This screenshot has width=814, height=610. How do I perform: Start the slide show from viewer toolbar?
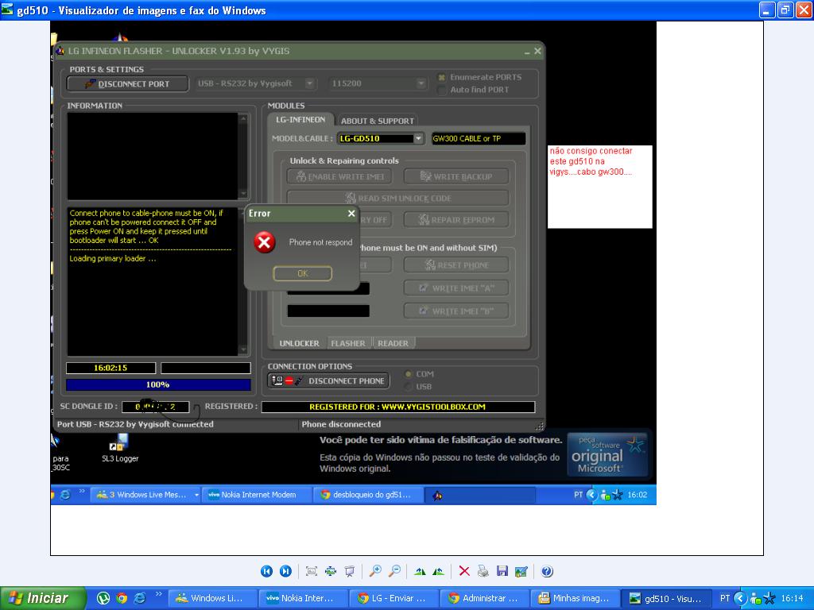coord(350,571)
